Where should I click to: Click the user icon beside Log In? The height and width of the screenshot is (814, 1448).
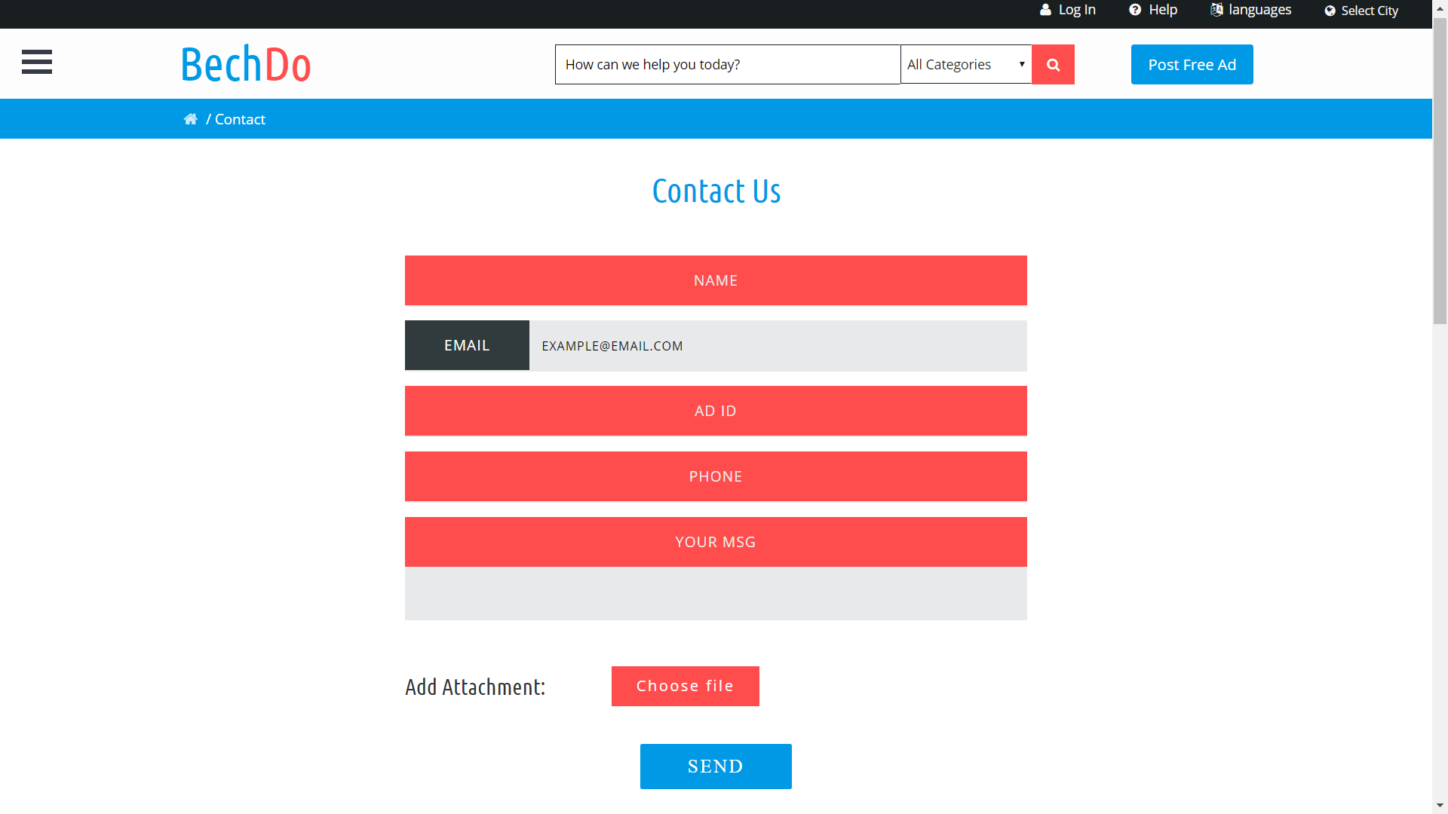[1045, 10]
